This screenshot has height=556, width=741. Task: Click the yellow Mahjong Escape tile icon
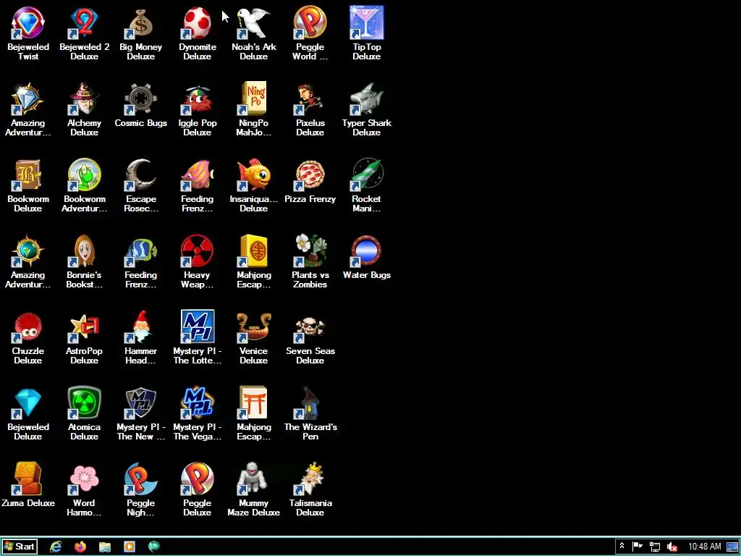click(x=254, y=251)
